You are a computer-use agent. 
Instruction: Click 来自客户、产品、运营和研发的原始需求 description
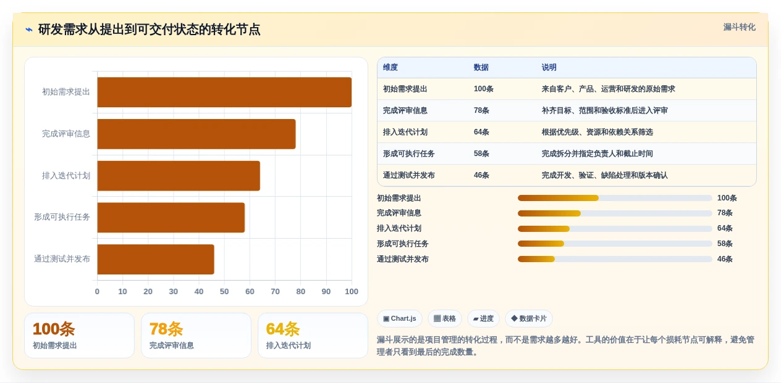(x=609, y=89)
